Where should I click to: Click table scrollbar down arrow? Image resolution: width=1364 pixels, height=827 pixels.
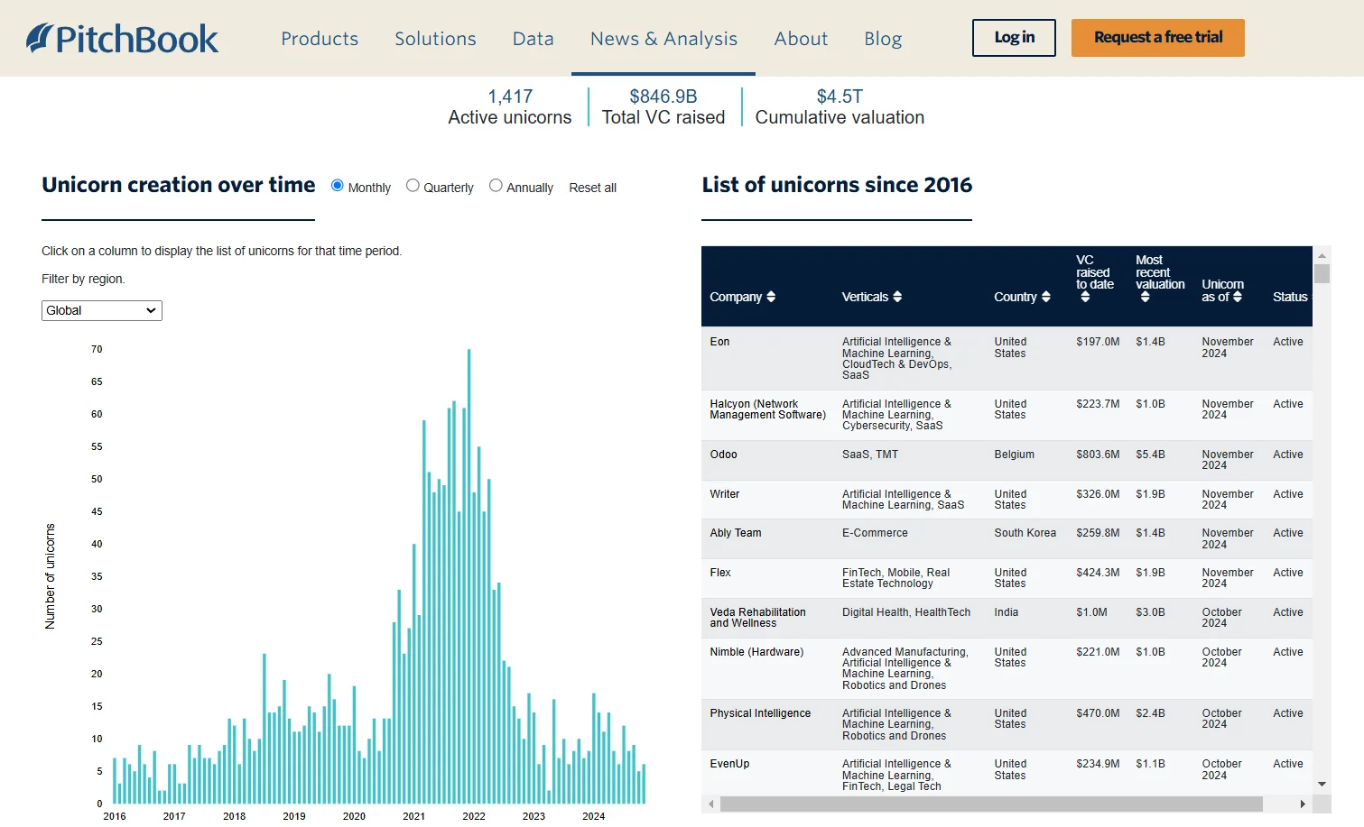[1322, 784]
